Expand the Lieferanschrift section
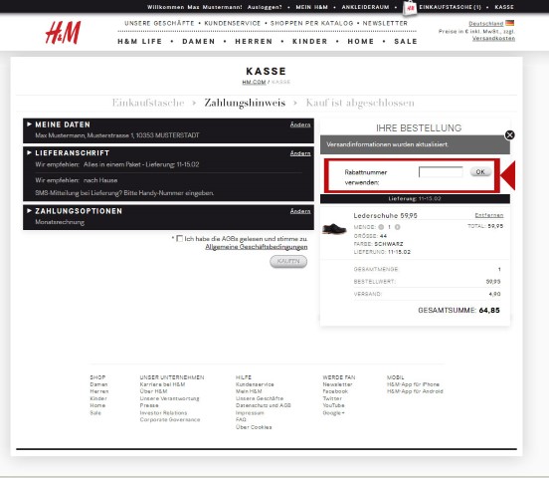Screen dimensions: 549x478 coord(30,152)
